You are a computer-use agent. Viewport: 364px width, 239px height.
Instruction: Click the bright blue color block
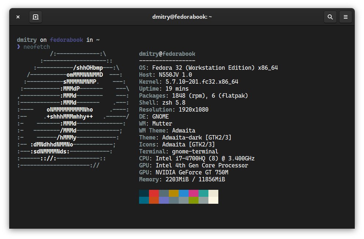coord(183,193)
